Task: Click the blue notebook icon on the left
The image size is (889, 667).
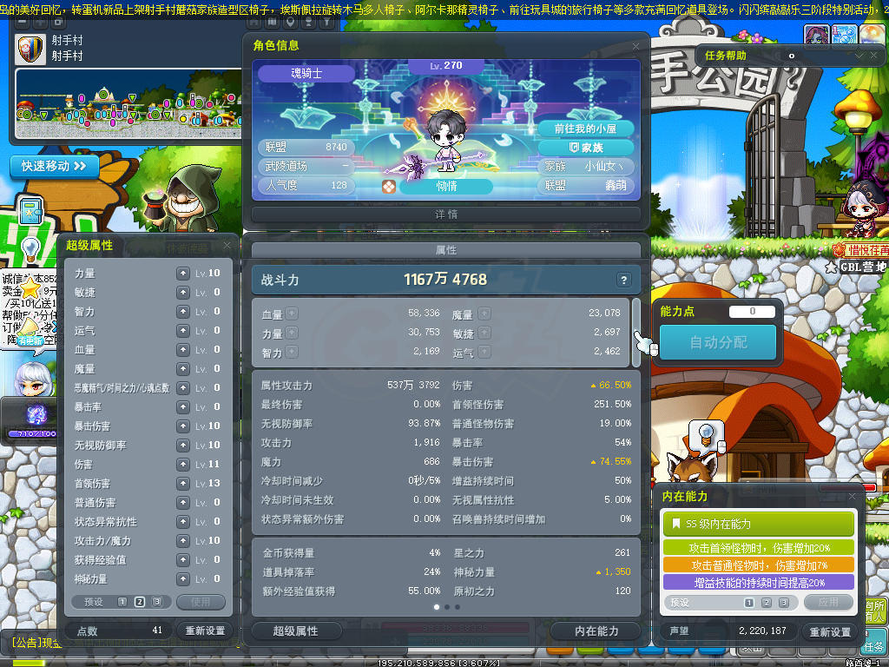Action: click(x=31, y=212)
